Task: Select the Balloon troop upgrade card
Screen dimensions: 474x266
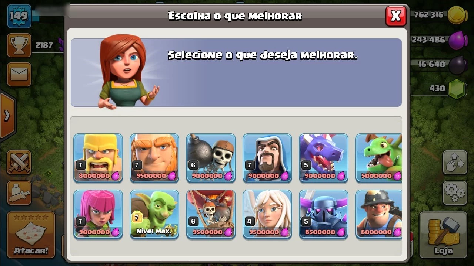Action: [211, 214]
